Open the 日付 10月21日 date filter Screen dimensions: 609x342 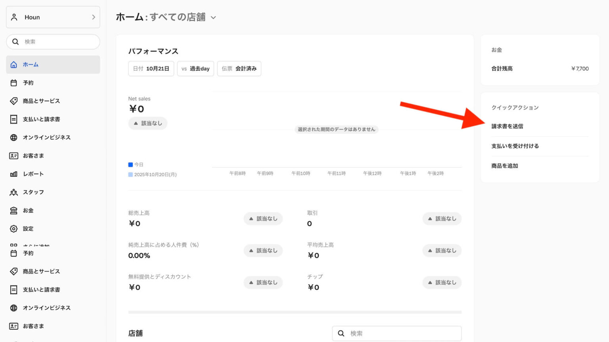coord(151,68)
